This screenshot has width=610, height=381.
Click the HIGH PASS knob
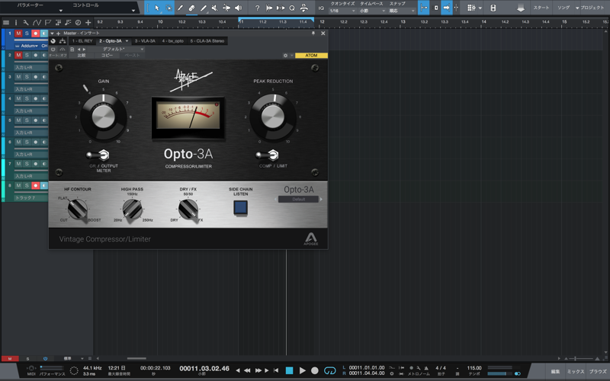click(132, 209)
